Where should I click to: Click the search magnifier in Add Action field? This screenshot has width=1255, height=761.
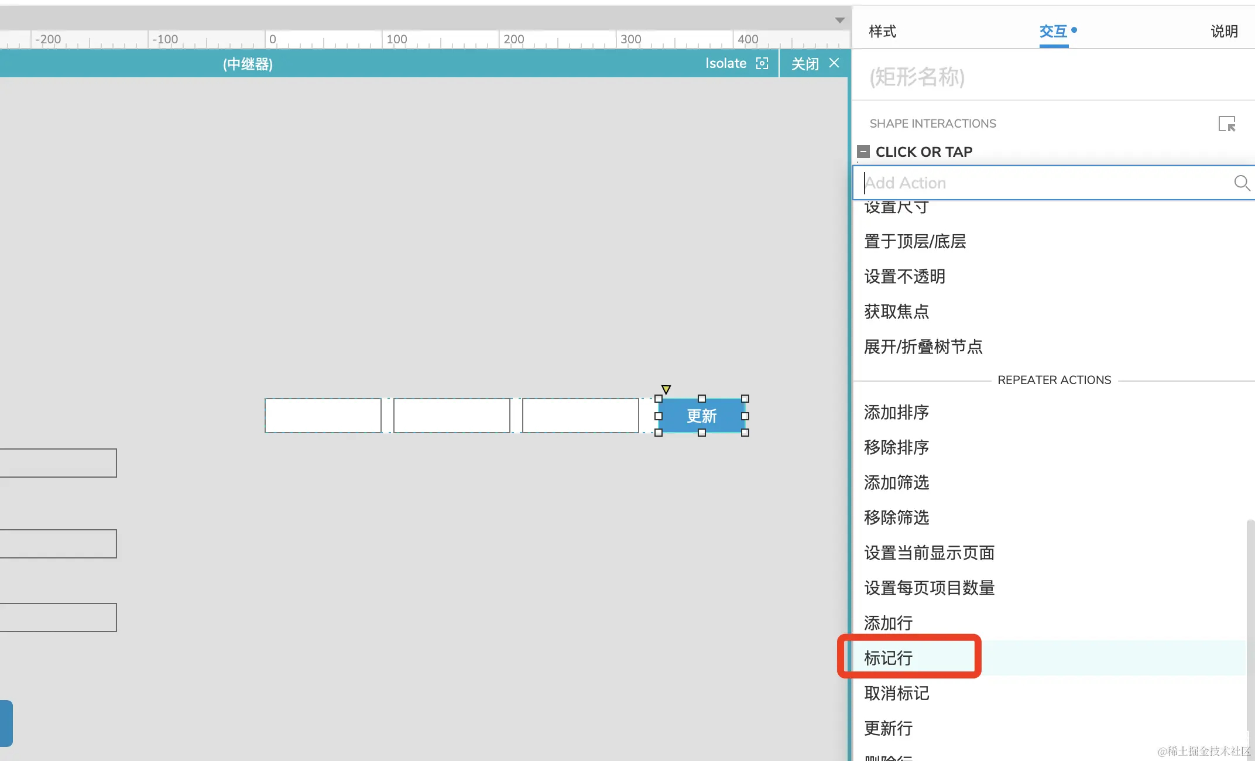coord(1241,183)
